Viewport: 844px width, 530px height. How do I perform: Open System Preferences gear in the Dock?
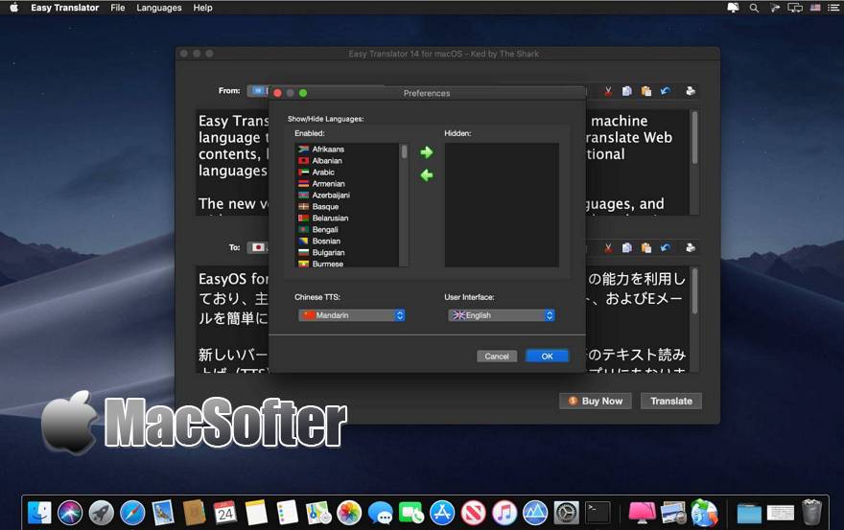click(566, 512)
